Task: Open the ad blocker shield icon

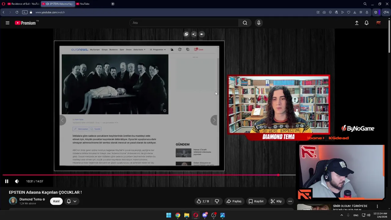Action: [x=330, y=12]
